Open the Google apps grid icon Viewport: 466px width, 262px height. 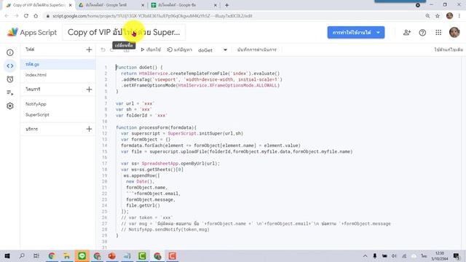click(438, 32)
